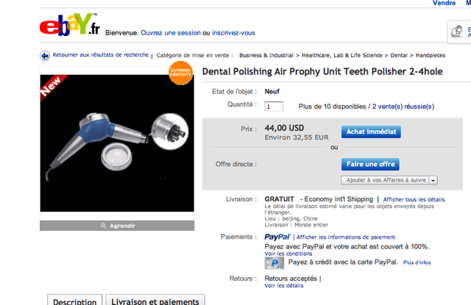Follow the inscrivez-vous link

coord(233,33)
